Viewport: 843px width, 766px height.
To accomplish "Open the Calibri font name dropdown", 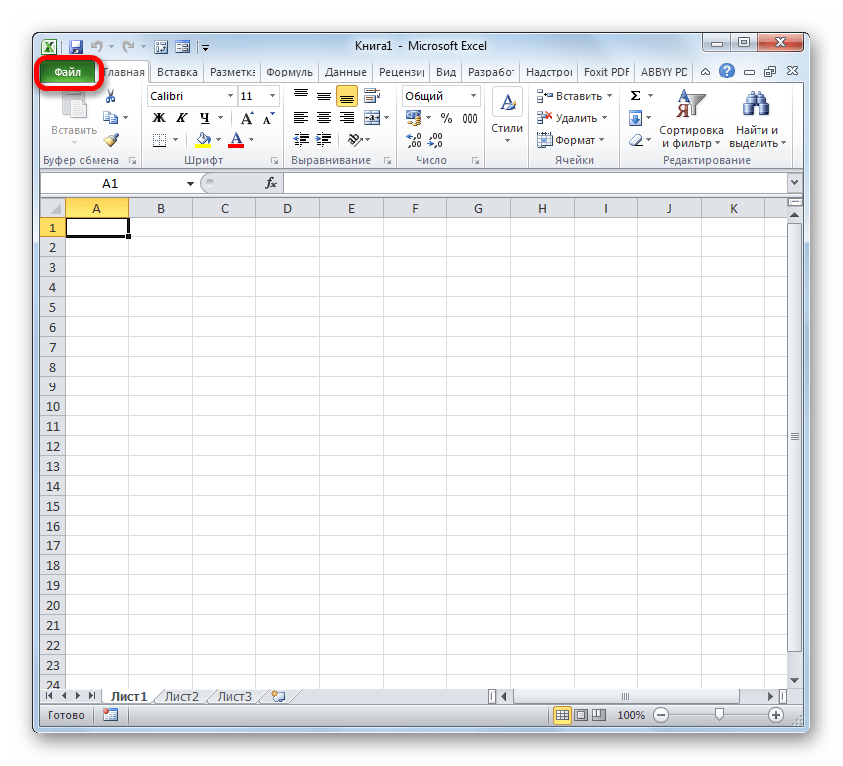I will [230, 96].
